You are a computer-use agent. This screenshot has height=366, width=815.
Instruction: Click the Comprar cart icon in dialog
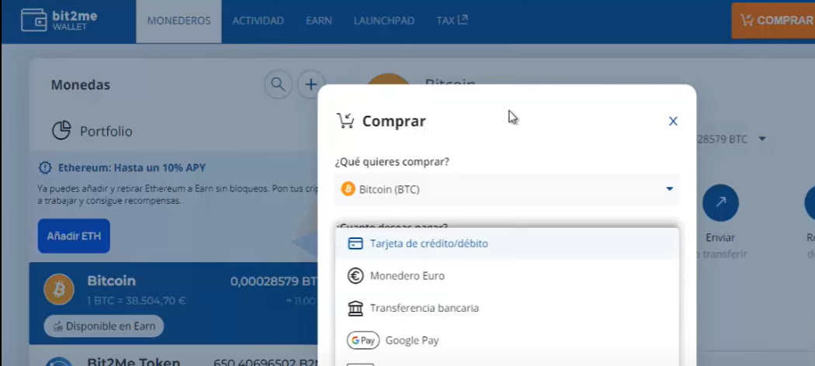click(345, 120)
